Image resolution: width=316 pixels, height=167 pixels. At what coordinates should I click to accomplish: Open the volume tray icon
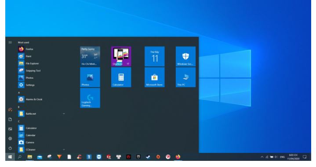pos(276,157)
